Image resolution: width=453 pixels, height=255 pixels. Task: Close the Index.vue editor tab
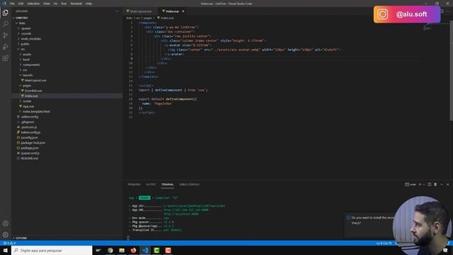coord(183,11)
